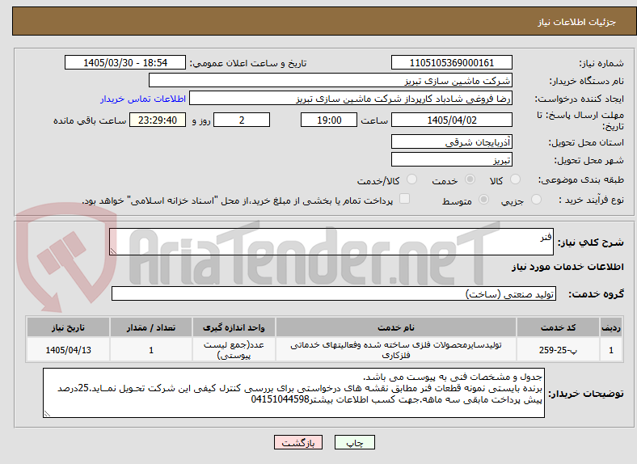This screenshot has height=464, width=637.
Task: Click the نام دستگاه خریدار label
Action: (x=587, y=82)
